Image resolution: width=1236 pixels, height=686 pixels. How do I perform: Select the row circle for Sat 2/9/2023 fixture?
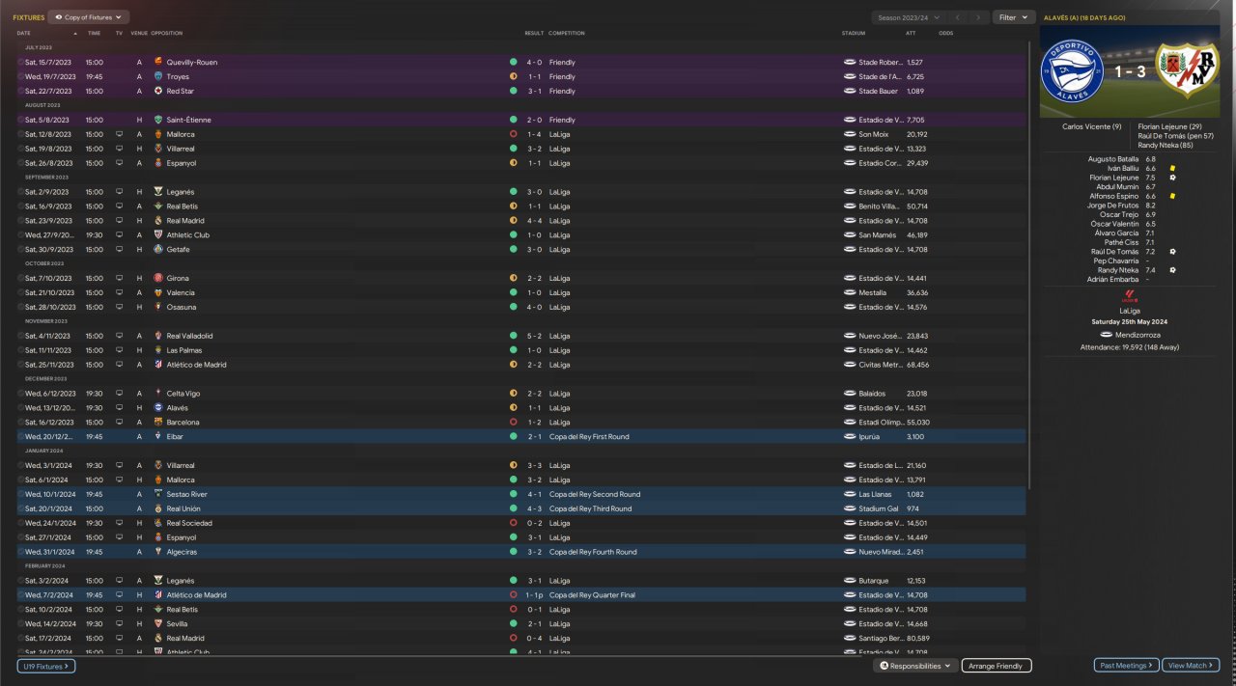tap(20, 192)
